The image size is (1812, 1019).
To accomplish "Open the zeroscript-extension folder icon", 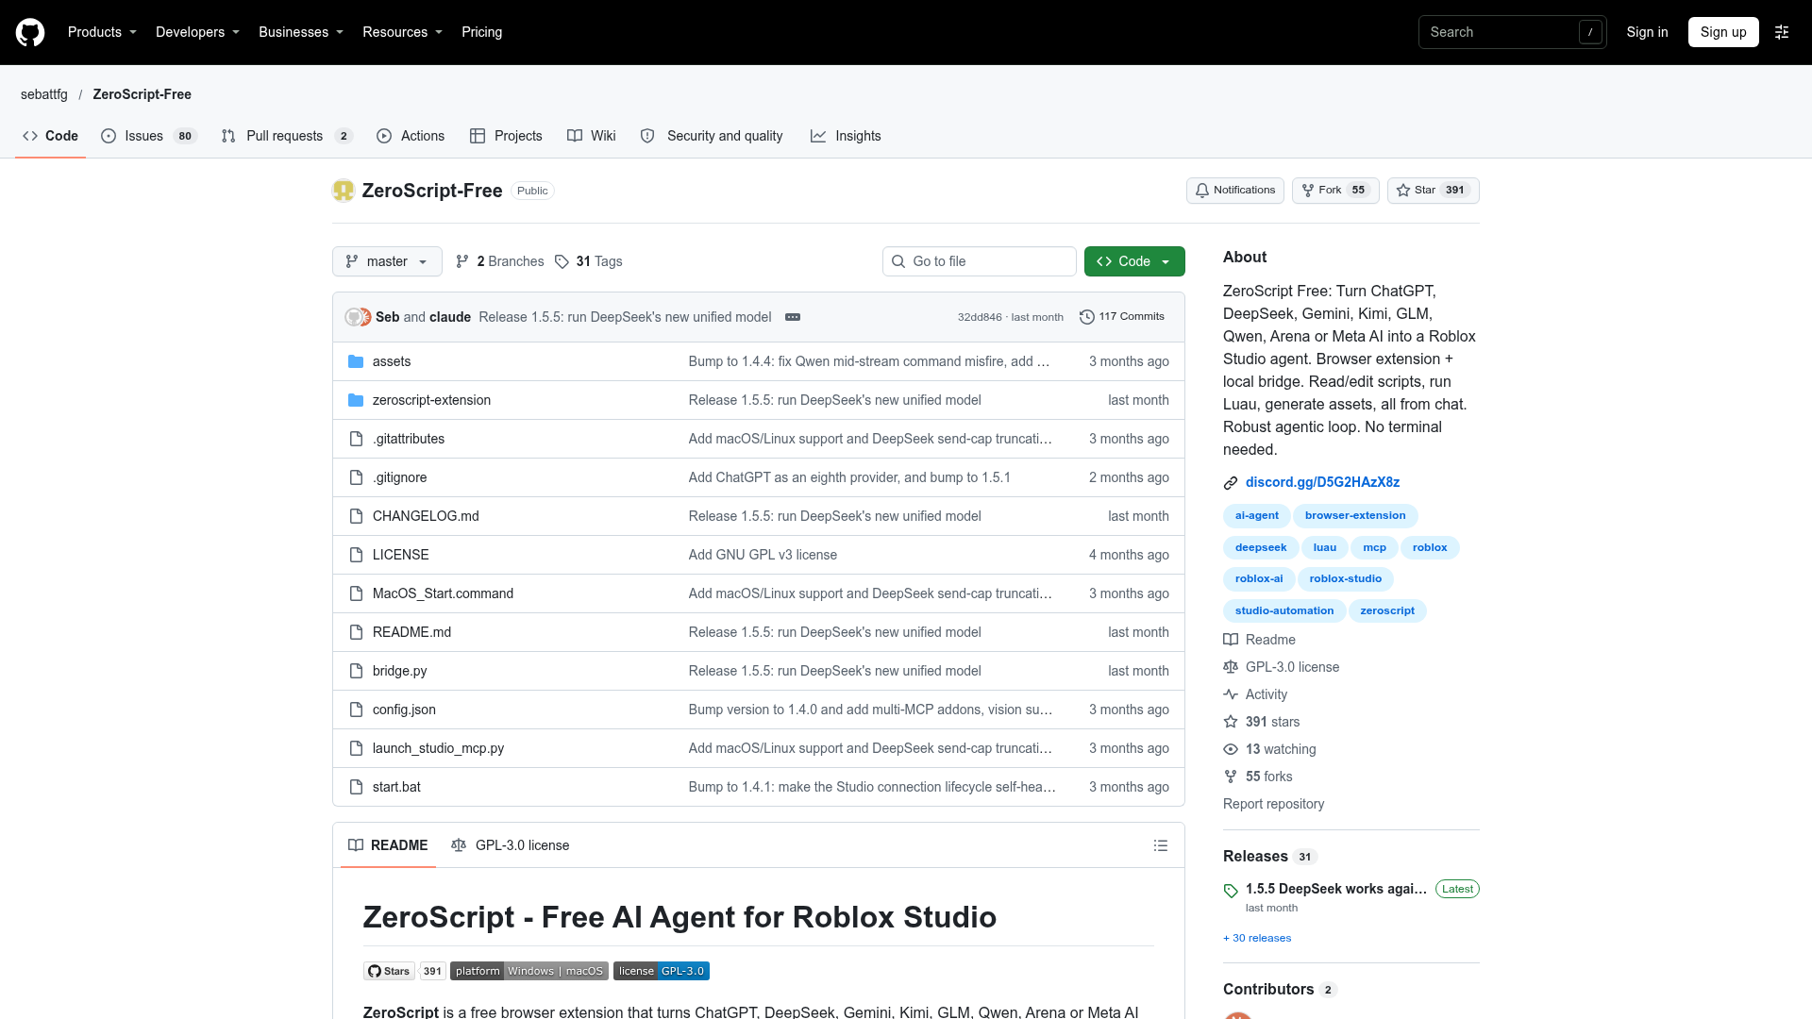I will [x=356, y=400].
